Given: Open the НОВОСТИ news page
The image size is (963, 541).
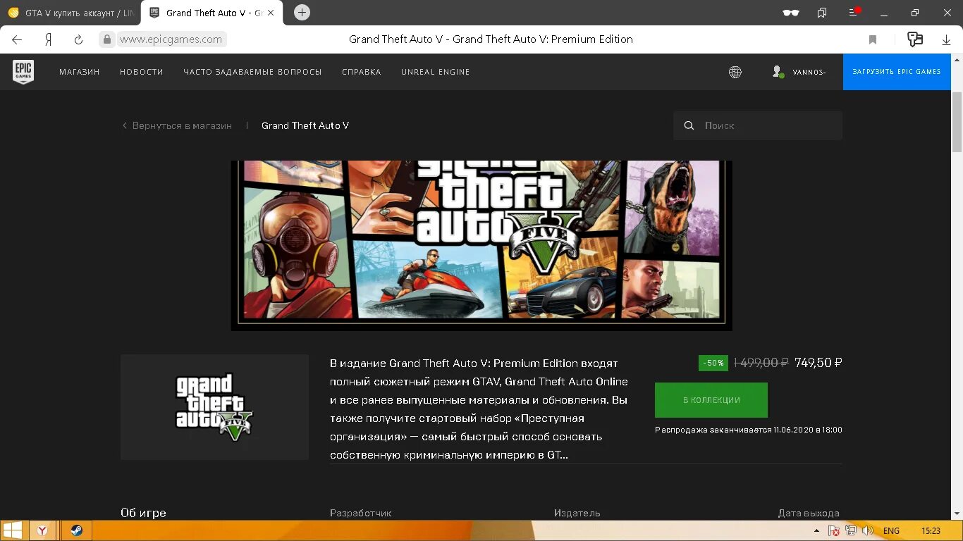Looking at the screenshot, I should 142,72.
